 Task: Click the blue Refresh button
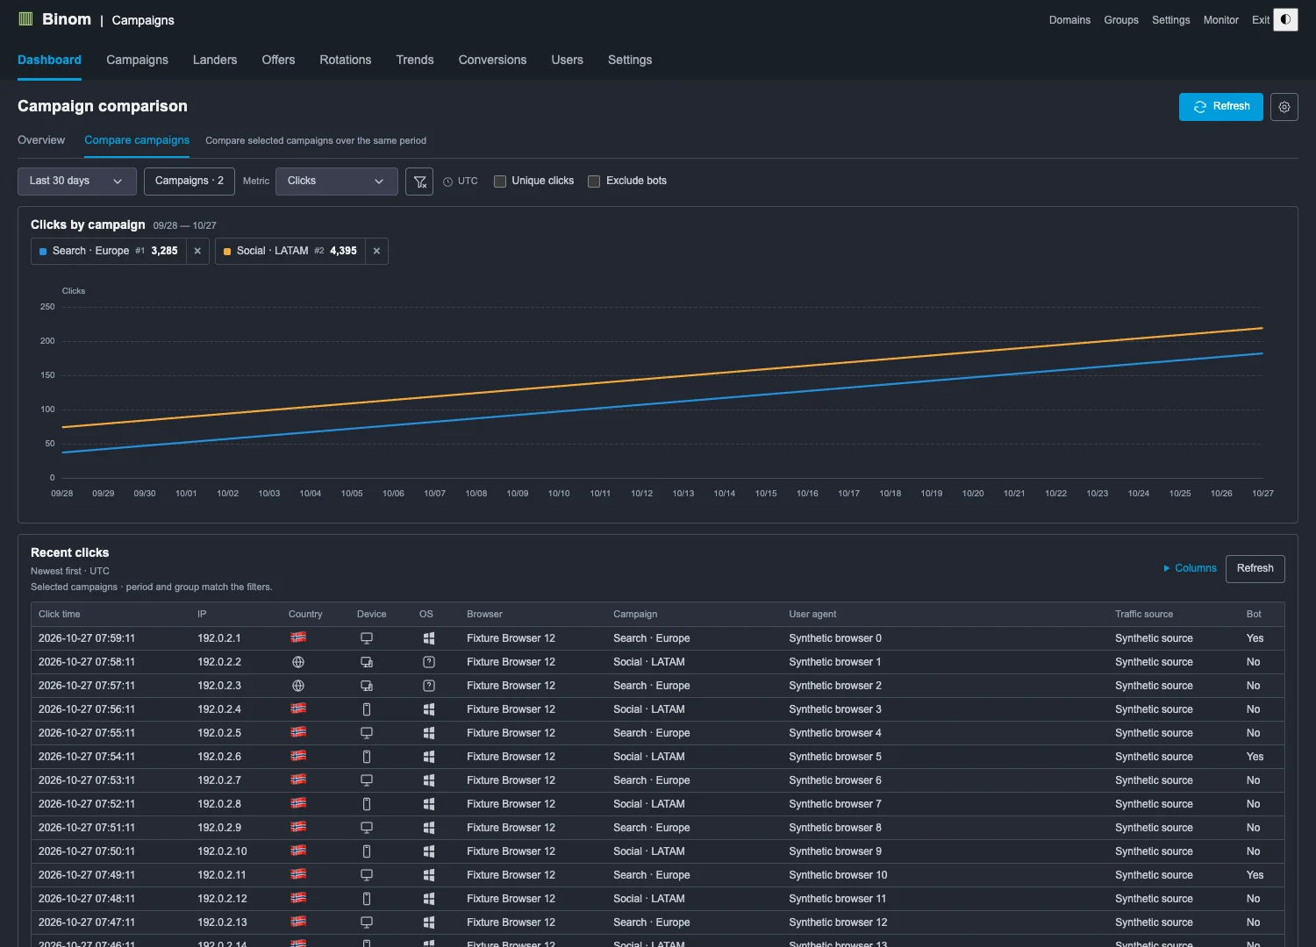click(1221, 107)
